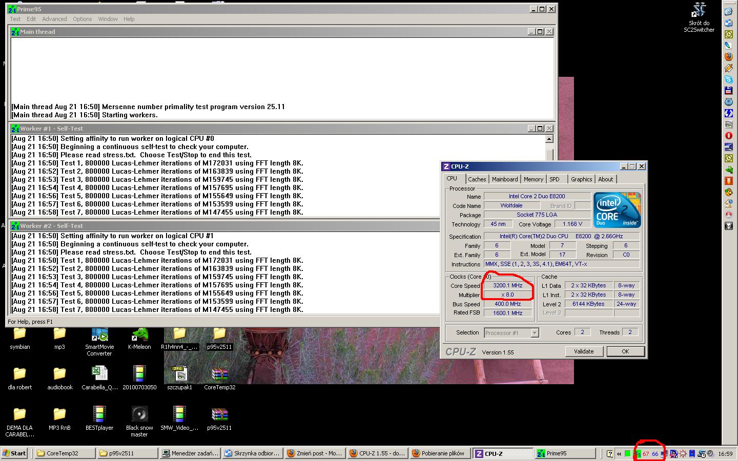738x461 pixels.
Task: Click the processor name 'Intel Core 2 Duo E8200'
Action: tap(537, 196)
